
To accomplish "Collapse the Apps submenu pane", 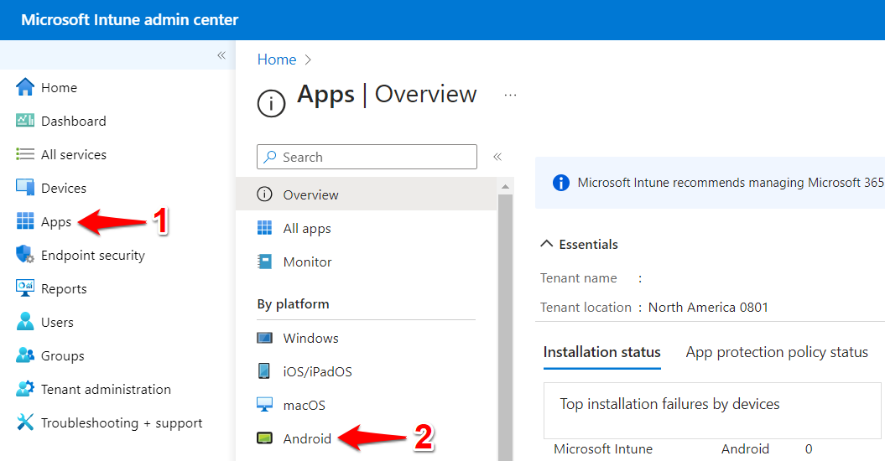I will pyautogui.click(x=497, y=156).
